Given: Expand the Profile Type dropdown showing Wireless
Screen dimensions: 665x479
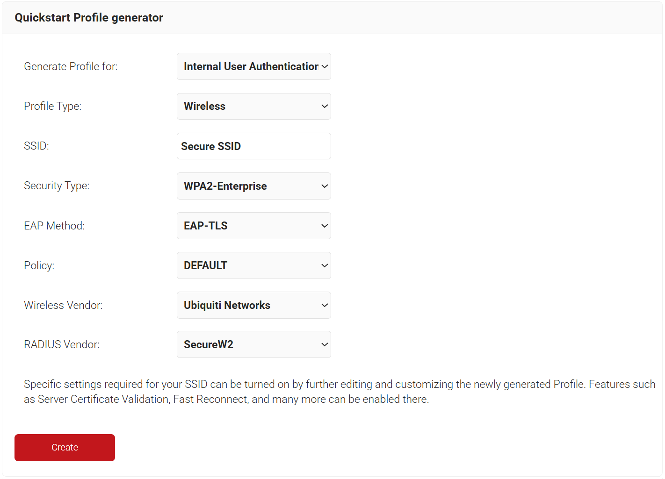Looking at the screenshot, I should (253, 107).
